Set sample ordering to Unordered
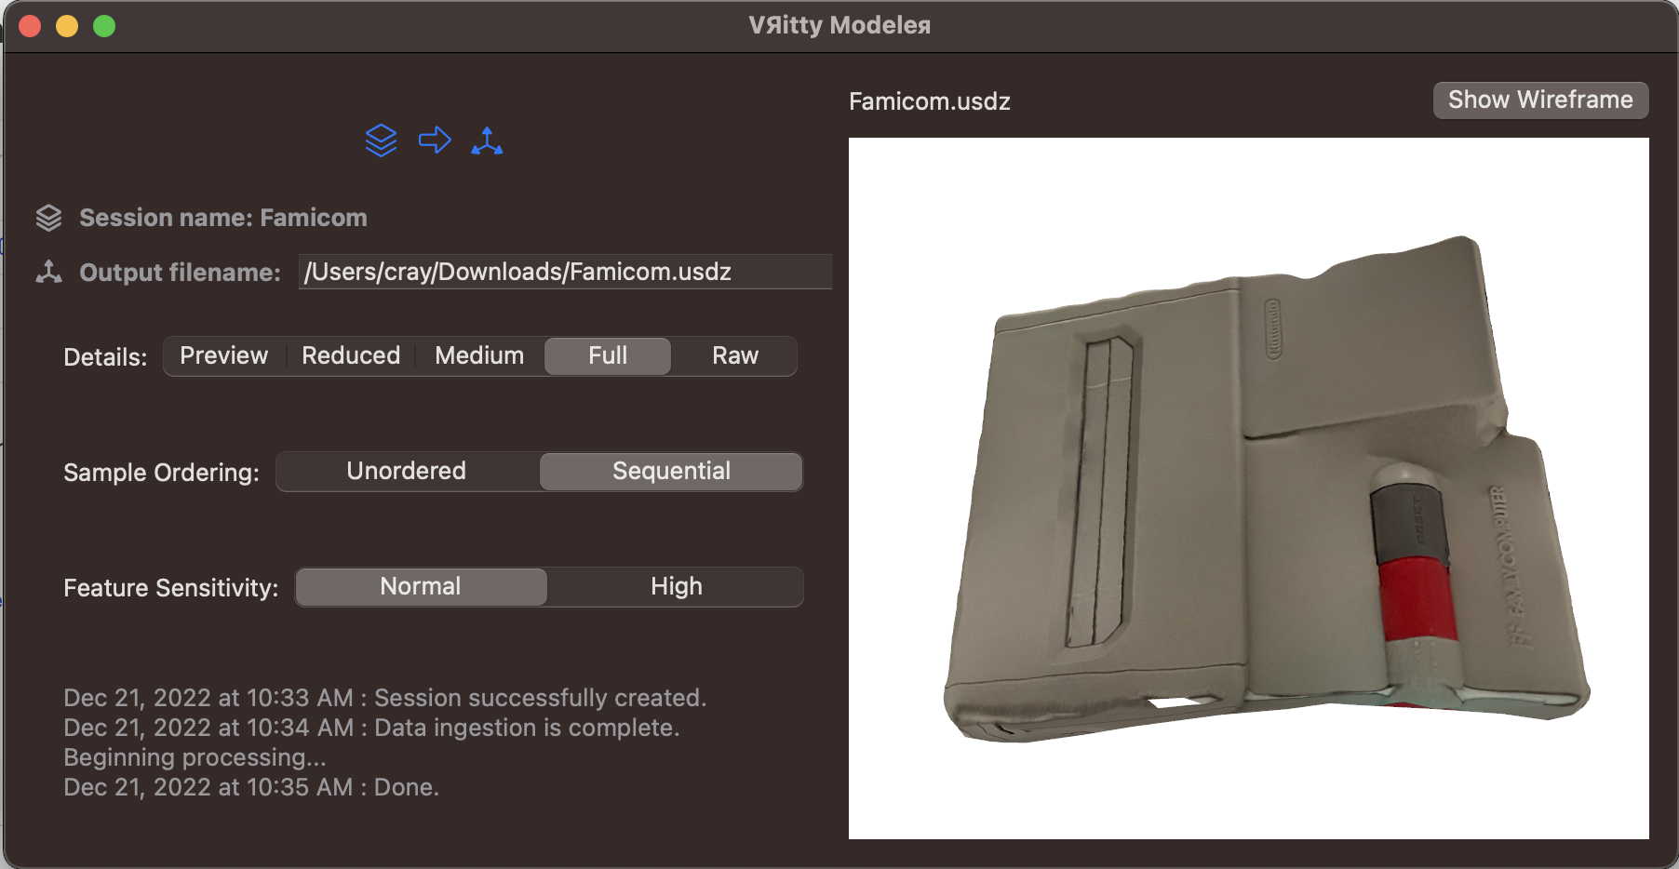 click(x=407, y=472)
